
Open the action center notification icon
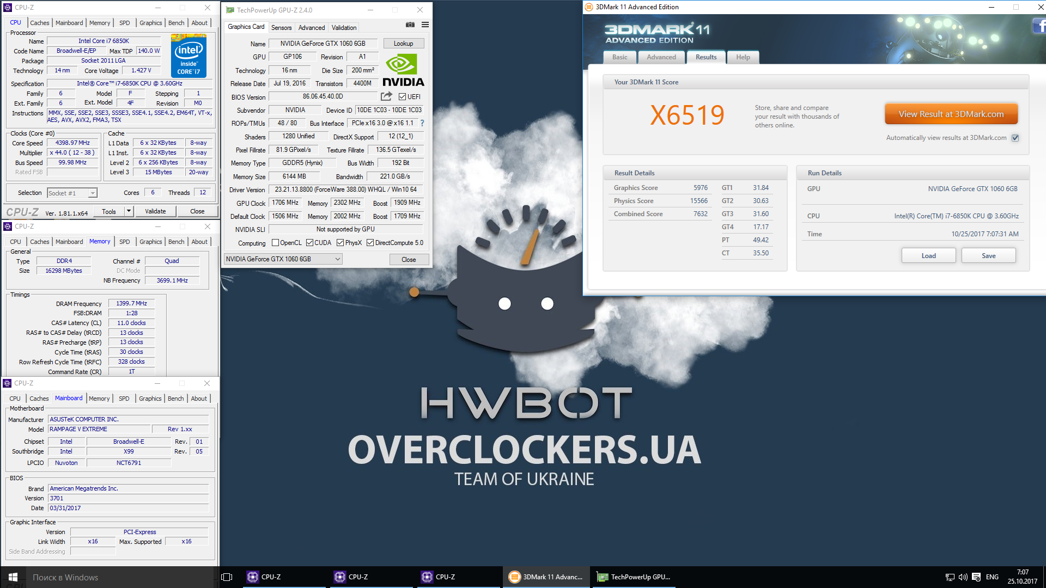[976, 577]
